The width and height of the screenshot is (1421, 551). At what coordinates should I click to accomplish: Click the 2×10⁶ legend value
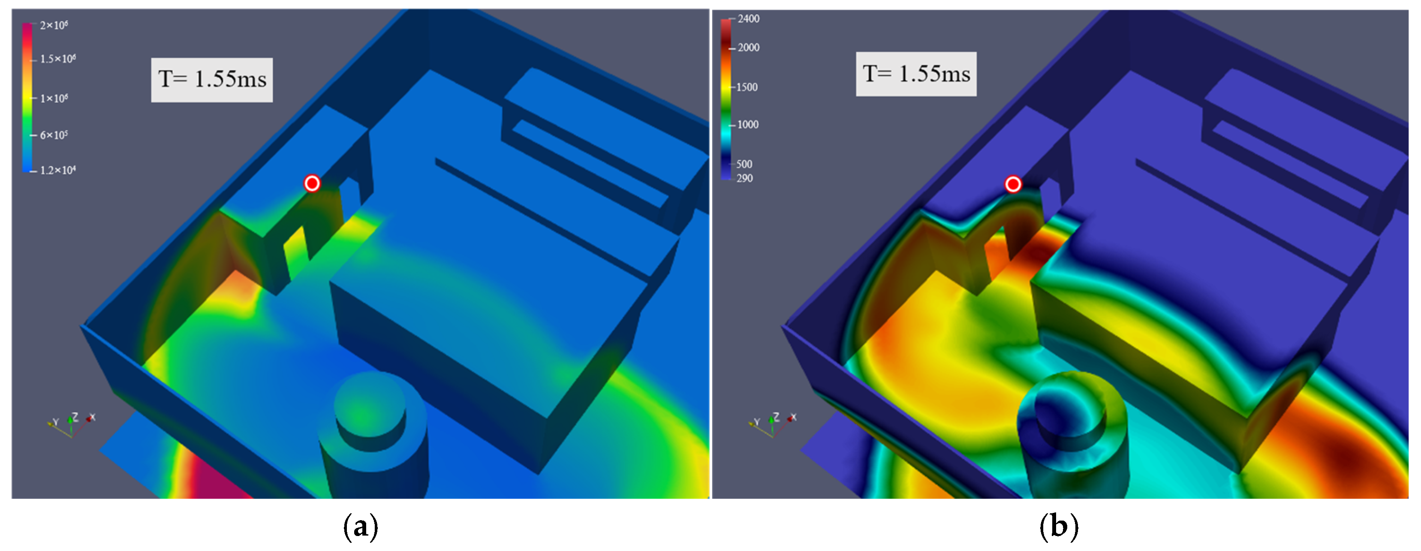click(x=54, y=25)
